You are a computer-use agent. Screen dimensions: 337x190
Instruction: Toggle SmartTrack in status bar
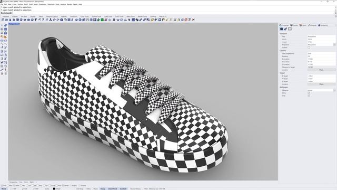tap(112, 189)
